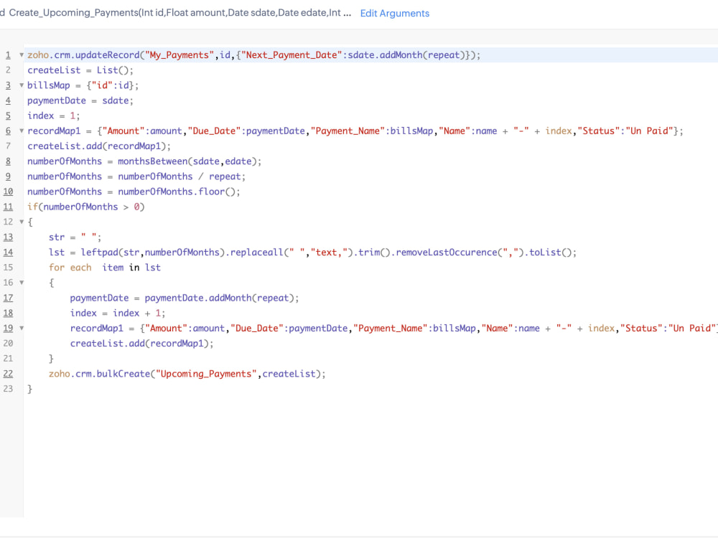Click line number 23 in gutter
The width and height of the screenshot is (718, 538).
pos(8,389)
